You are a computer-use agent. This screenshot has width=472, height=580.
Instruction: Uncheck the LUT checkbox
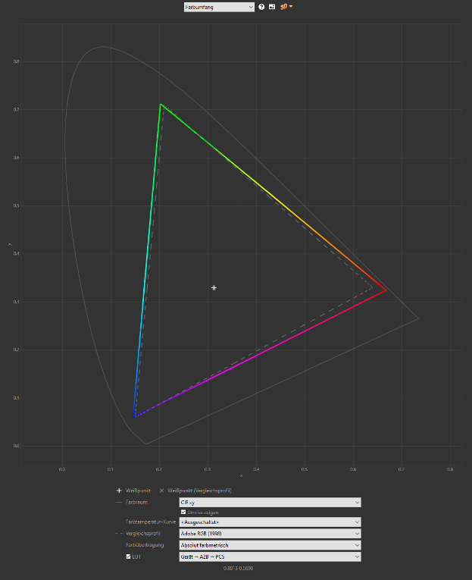click(x=128, y=556)
